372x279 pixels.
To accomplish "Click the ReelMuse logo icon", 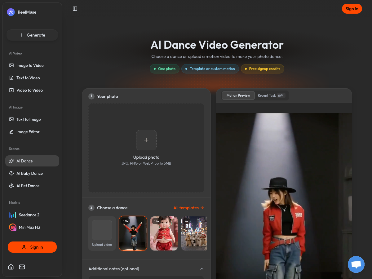I will click(11, 12).
